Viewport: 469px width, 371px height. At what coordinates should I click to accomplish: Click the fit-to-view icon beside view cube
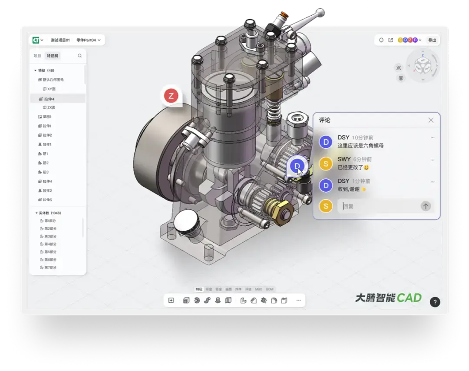pyautogui.click(x=399, y=67)
